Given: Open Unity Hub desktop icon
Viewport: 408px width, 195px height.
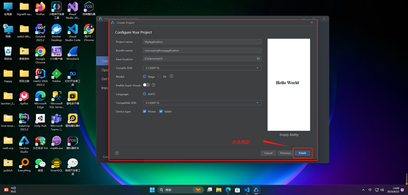Looking at the screenshot, I should pyautogui.click(x=40, y=120).
